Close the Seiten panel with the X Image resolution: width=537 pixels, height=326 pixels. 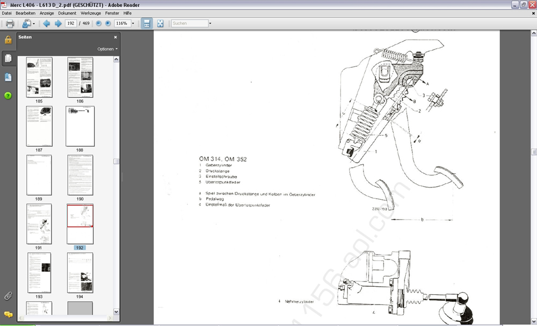coord(115,37)
